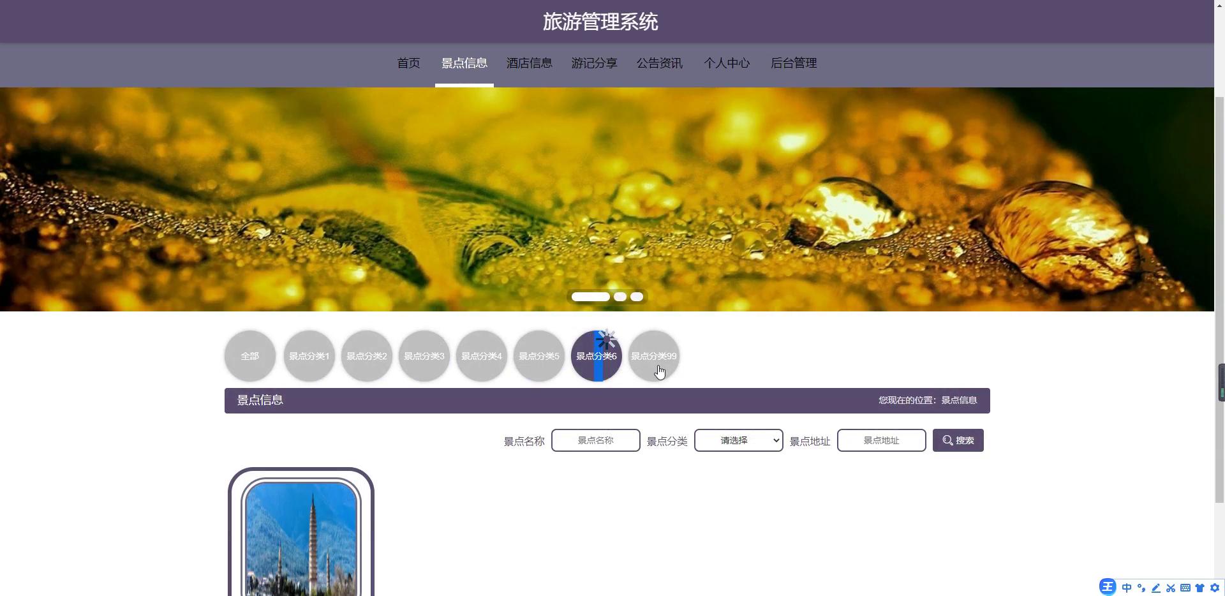Image resolution: width=1225 pixels, height=596 pixels.
Task: Choose the 景点分类3 category circle
Action: (424, 356)
